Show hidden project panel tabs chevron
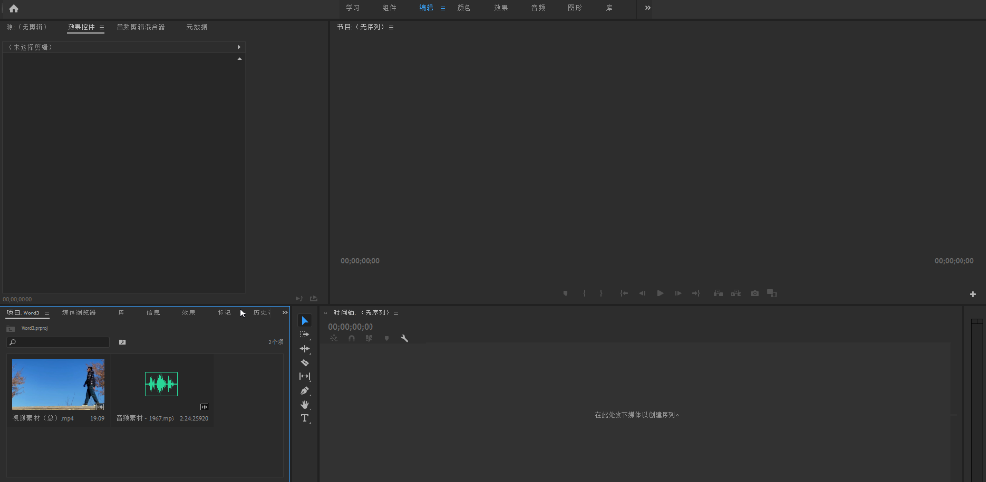The height and width of the screenshot is (482, 986). click(285, 313)
